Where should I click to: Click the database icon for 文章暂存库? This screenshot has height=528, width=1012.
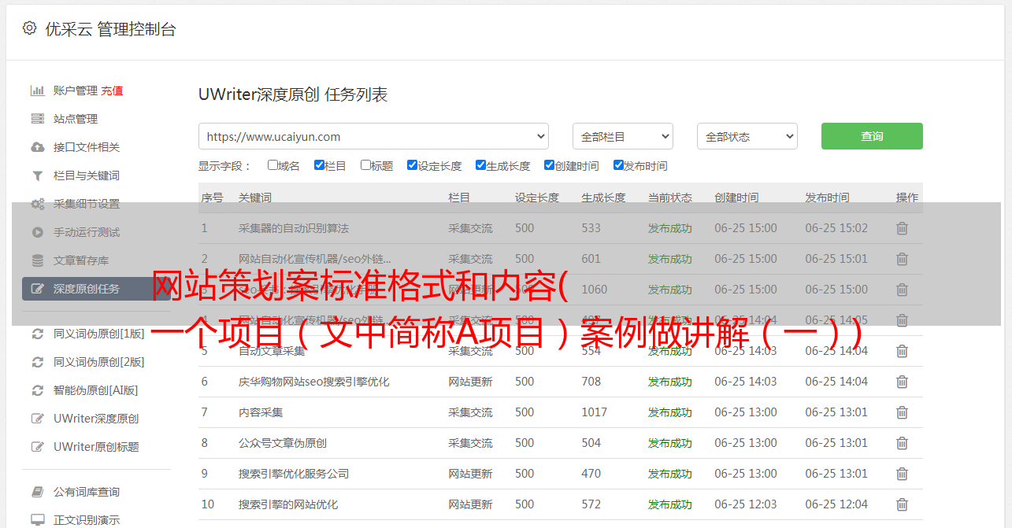click(37, 260)
